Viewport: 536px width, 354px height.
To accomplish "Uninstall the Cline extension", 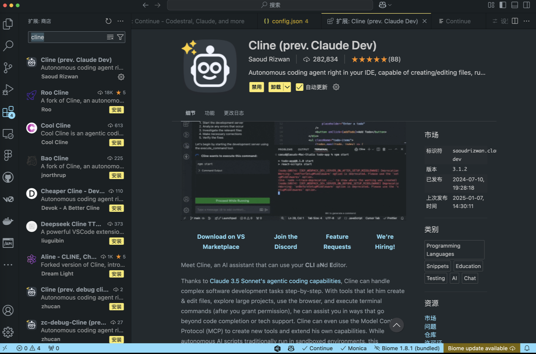I will [276, 87].
